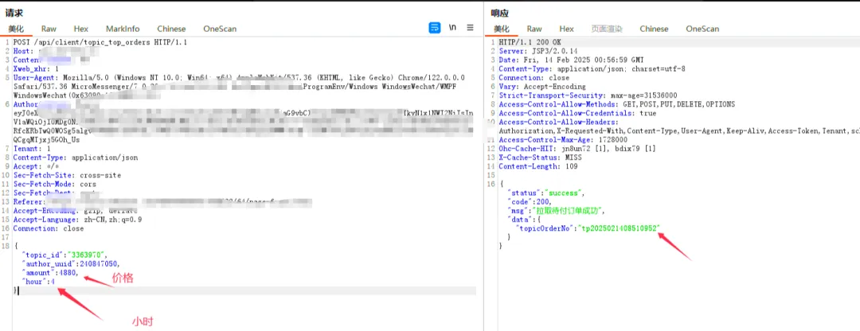Click the Accept: */* header
Viewport: 860px width, 331px height.
[x=34, y=166]
